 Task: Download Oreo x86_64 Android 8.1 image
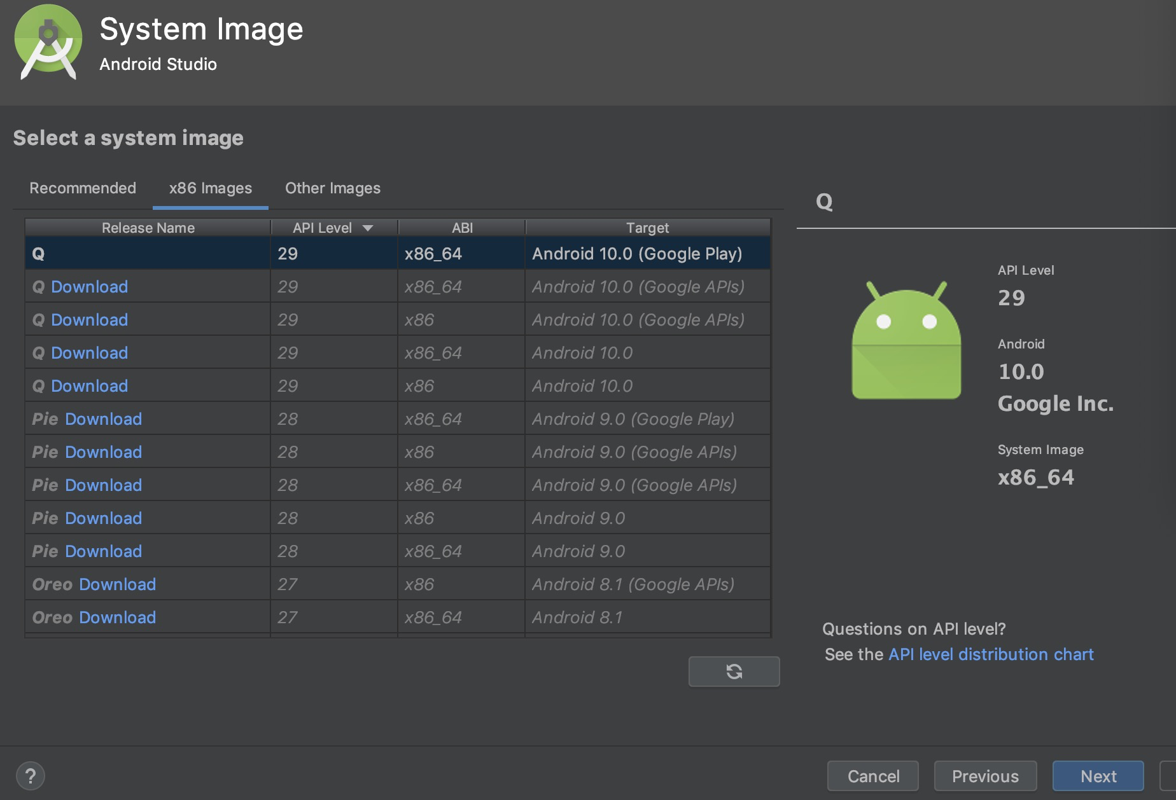117,617
